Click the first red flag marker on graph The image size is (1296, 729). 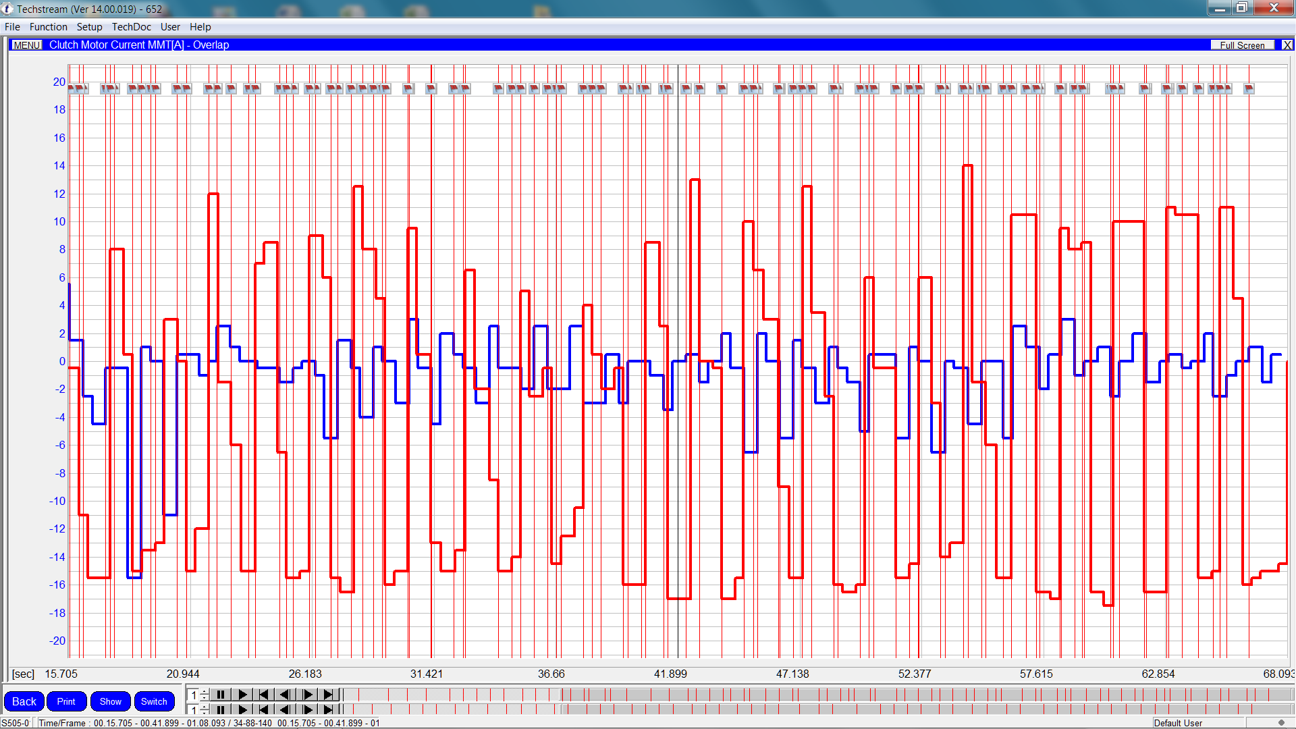(72, 88)
